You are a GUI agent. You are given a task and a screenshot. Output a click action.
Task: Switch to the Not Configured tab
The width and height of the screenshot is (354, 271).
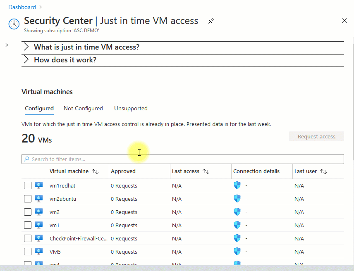click(x=83, y=109)
